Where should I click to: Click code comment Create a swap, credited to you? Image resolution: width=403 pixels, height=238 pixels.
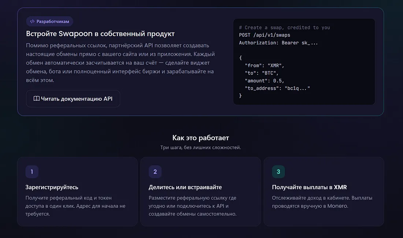coord(285,28)
